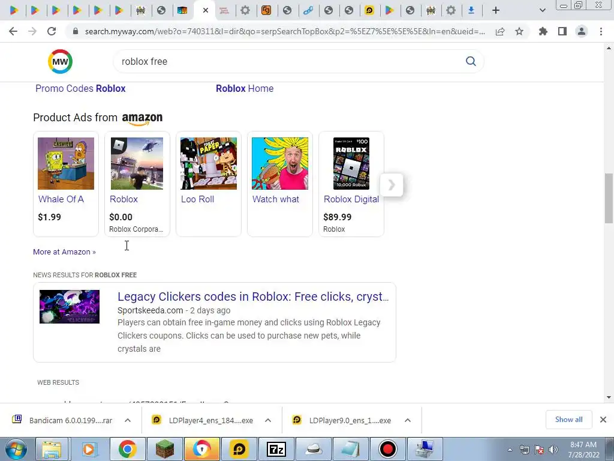Open Whale Of A product link
The image size is (614, 461).
pyautogui.click(x=61, y=199)
